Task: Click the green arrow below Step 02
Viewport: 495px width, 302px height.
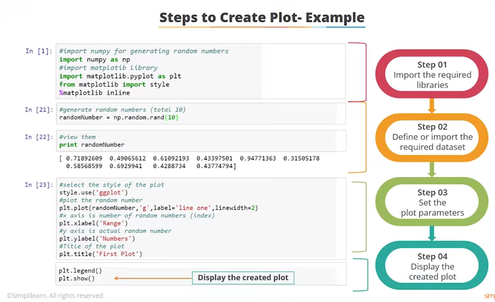Action: (432, 169)
